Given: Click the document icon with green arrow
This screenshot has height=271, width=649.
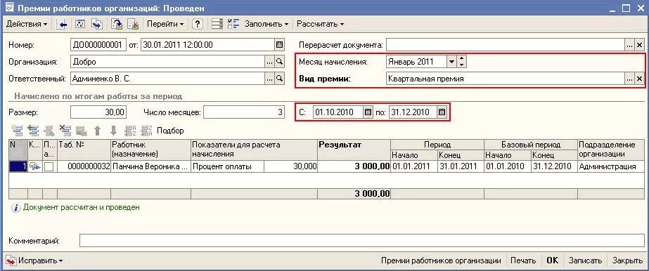Looking at the screenshot, I should point(116,24).
